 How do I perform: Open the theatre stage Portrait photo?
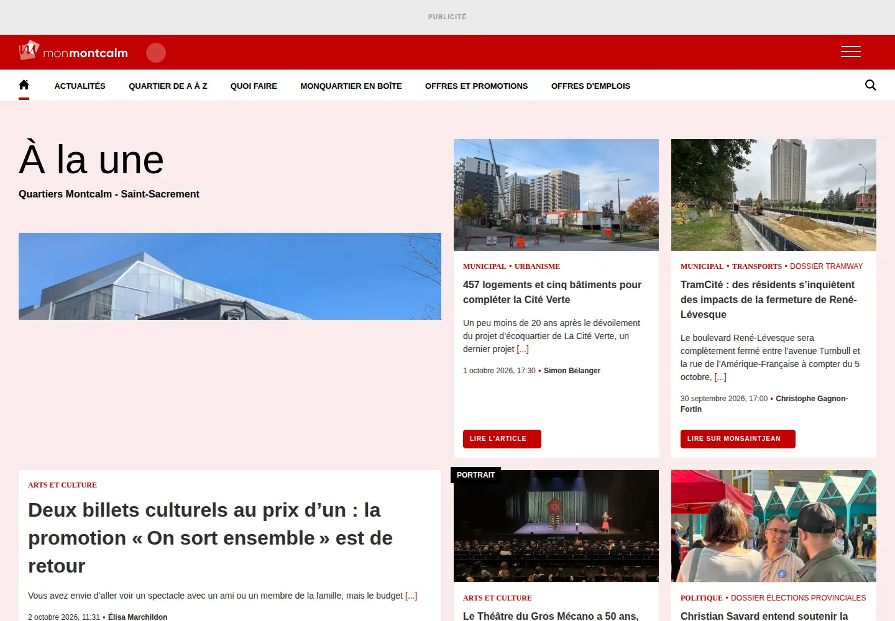point(556,526)
